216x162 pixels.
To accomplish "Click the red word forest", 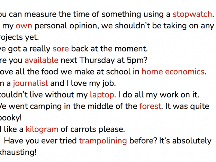I will 150,106.
